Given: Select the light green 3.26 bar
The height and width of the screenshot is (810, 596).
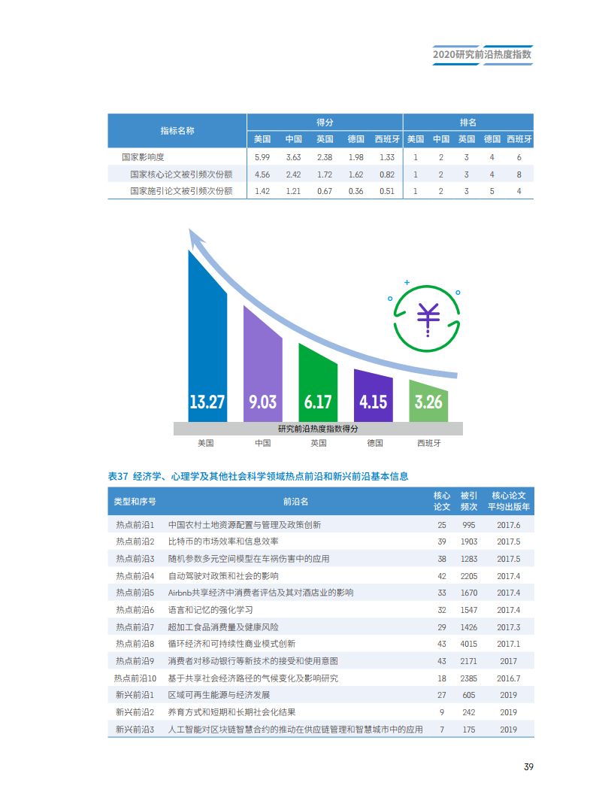Looking at the screenshot, I should pyautogui.click(x=428, y=402).
